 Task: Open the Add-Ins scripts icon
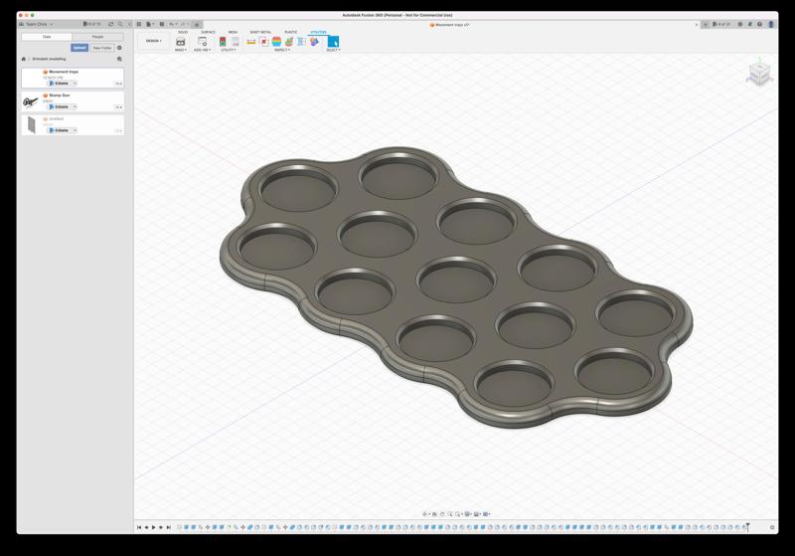click(x=203, y=42)
